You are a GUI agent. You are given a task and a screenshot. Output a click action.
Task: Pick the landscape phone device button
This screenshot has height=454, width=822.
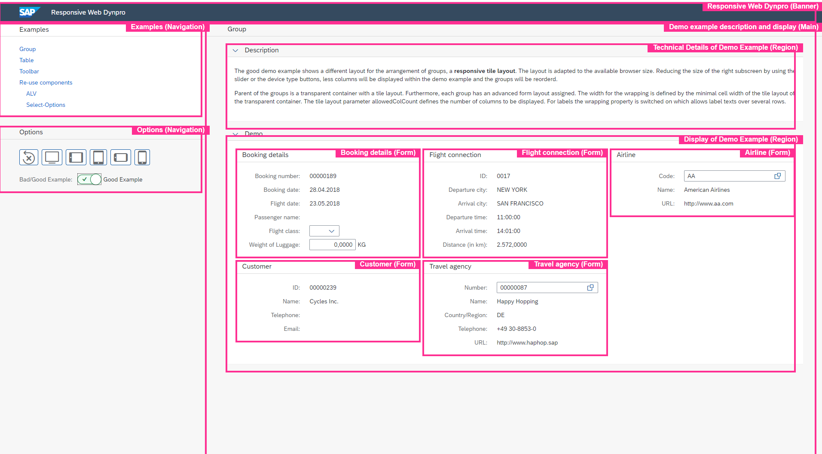121,157
